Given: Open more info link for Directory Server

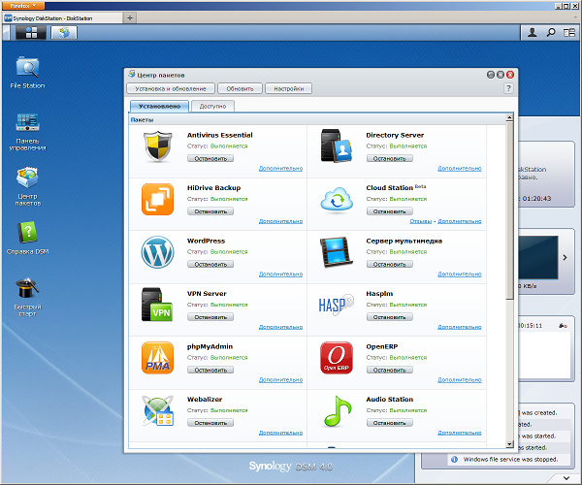Looking at the screenshot, I should click(x=460, y=169).
